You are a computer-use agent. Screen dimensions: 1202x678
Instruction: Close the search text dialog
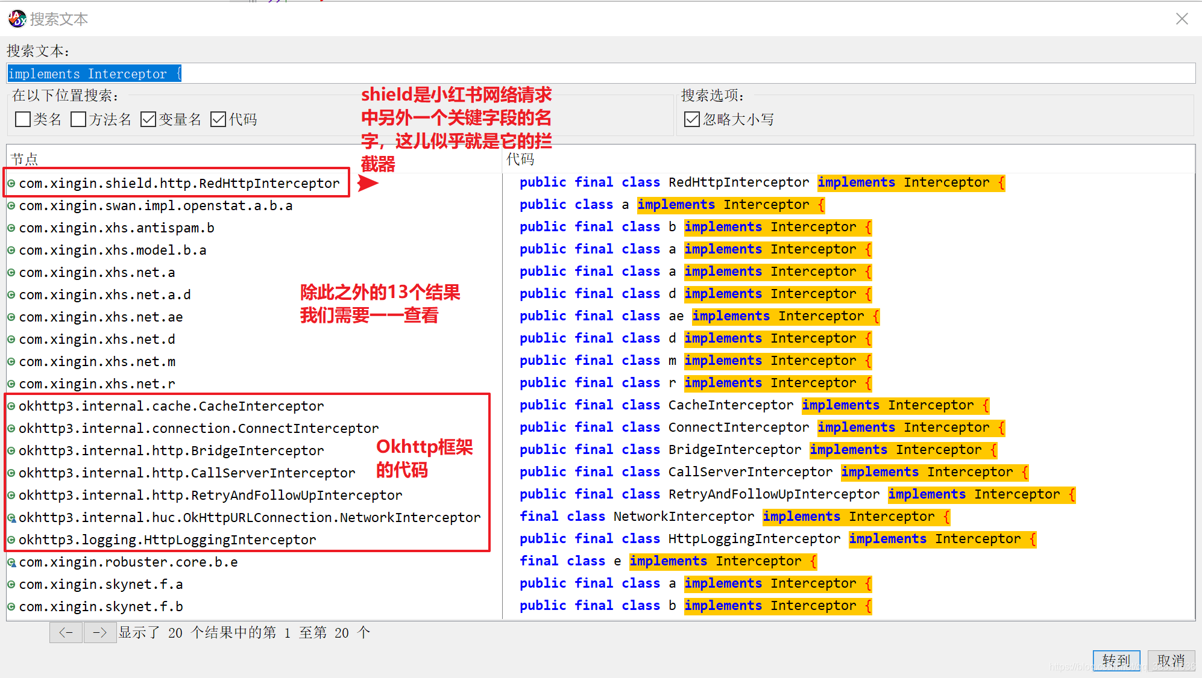[x=1182, y=19]
